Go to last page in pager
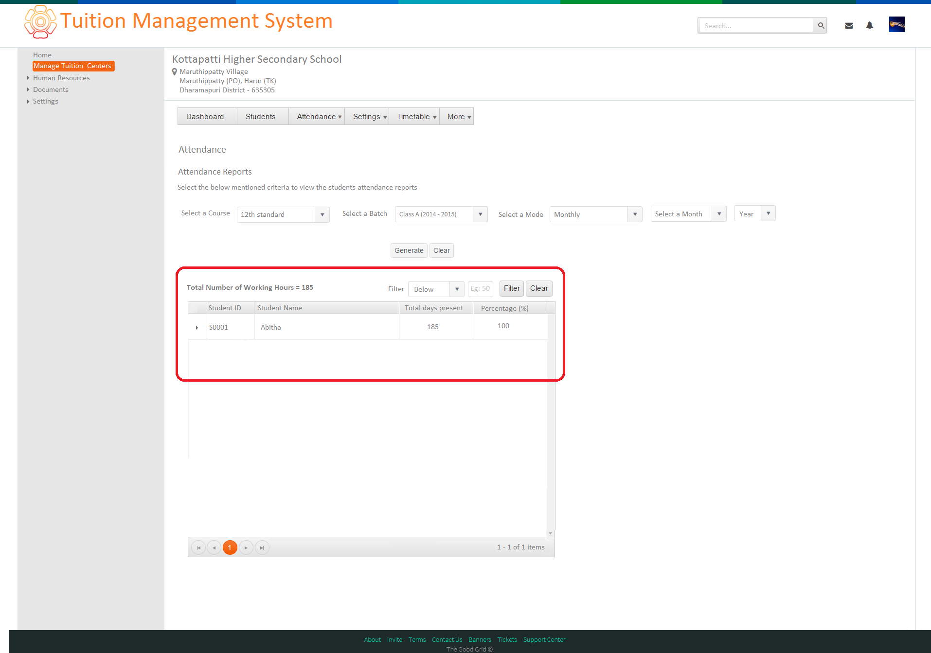Viewport: 931px width, 653px height. 262,547
